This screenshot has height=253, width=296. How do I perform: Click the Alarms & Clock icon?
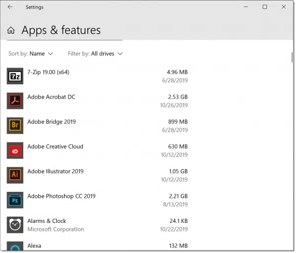(15, 225)
